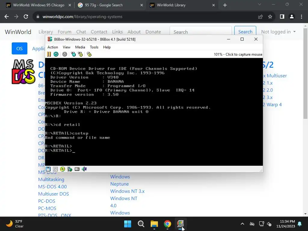Click the WinWorld Search button
308x231 pixels.
(x=245, y=31)
